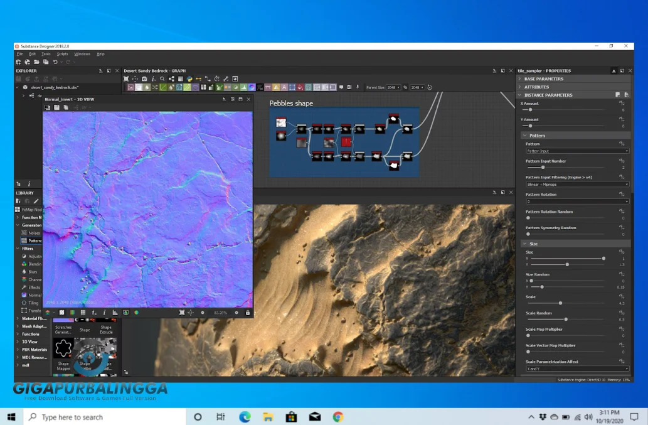Open the Tools menu

[46, 54]
